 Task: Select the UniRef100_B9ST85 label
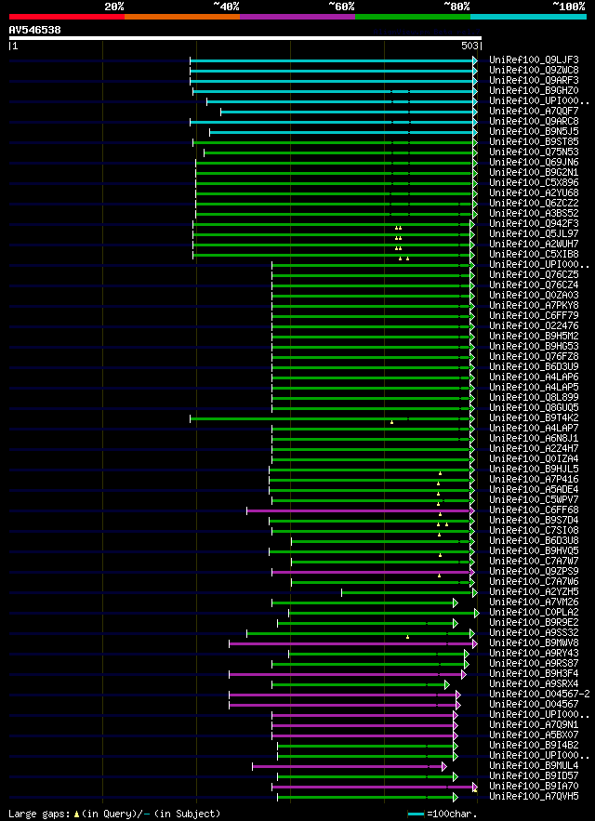[x=534, y=142]
